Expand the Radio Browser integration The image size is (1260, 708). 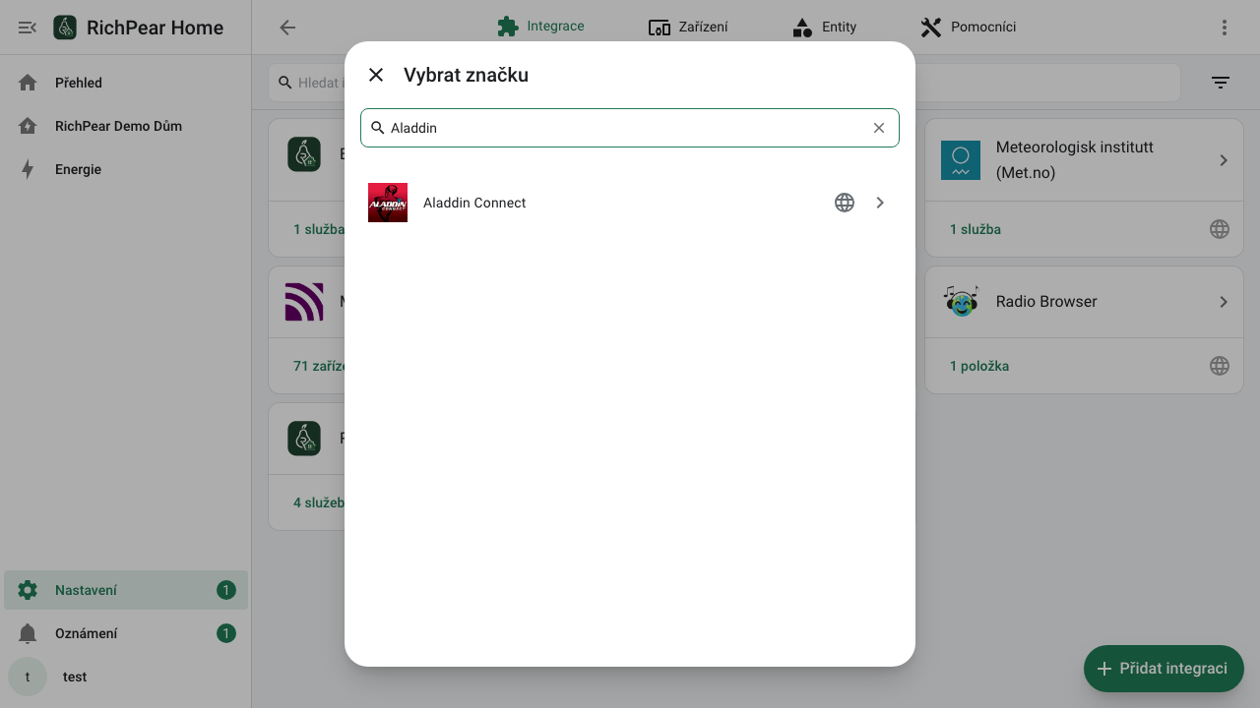[x=1224, y=302]
